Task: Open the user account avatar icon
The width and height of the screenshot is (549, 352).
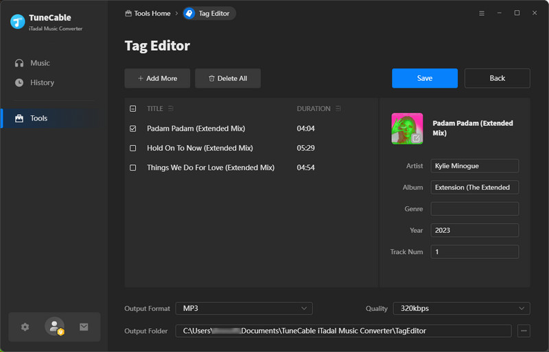Action: (55, 327)
